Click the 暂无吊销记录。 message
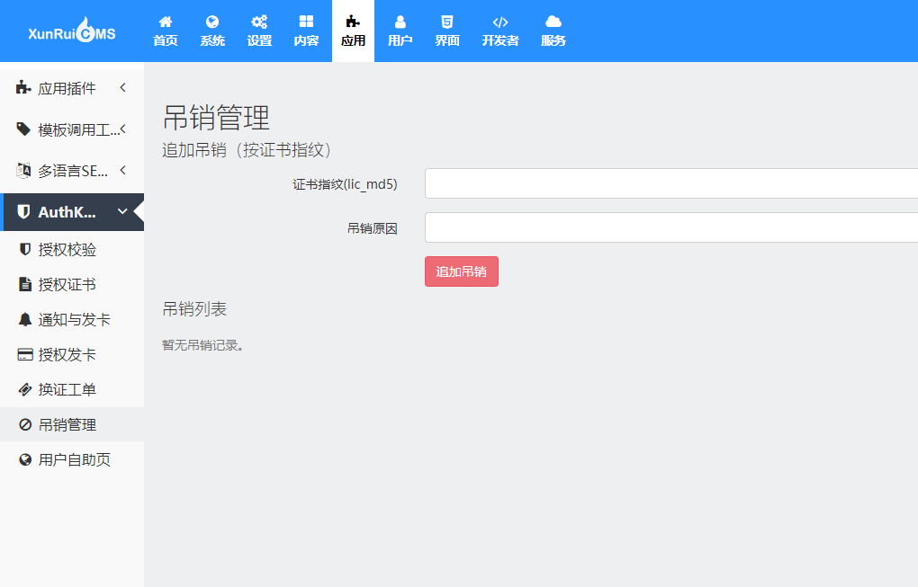This screenshot has height=587, width=918. point(203,345)
